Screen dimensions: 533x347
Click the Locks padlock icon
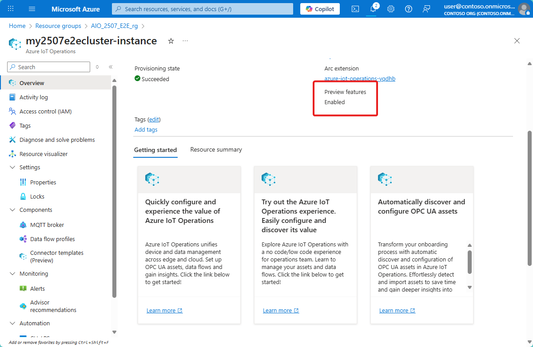[x=23, y=196]
